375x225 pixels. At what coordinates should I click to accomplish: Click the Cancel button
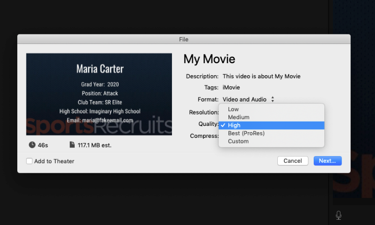(293, 161)
